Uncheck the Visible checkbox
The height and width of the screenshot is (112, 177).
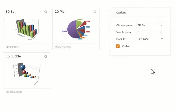(x=118, y=46)
